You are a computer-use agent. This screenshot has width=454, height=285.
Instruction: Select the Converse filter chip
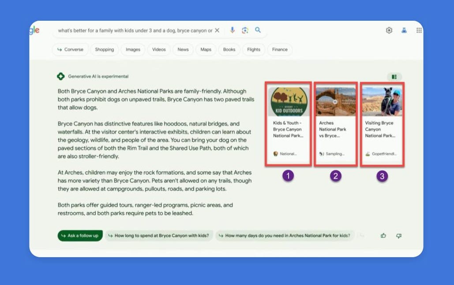pyautogui.click(x=70, y=49)
